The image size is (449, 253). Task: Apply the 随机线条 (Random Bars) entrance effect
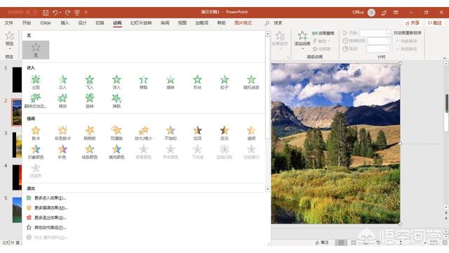tap(251, 82)
